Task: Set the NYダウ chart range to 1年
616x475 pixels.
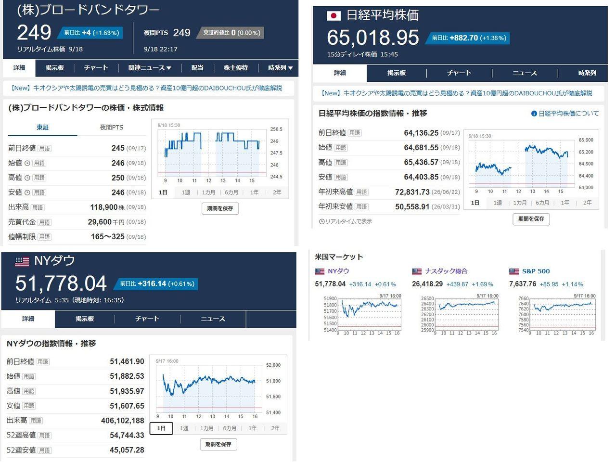Action: (x=253, y=428)
